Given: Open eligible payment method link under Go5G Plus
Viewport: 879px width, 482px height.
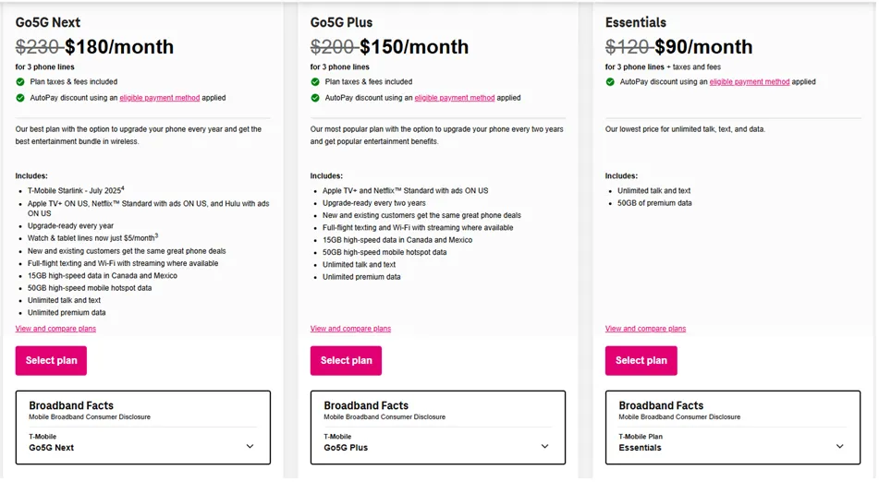Looking at the screenshot, I should click(454, 98).
